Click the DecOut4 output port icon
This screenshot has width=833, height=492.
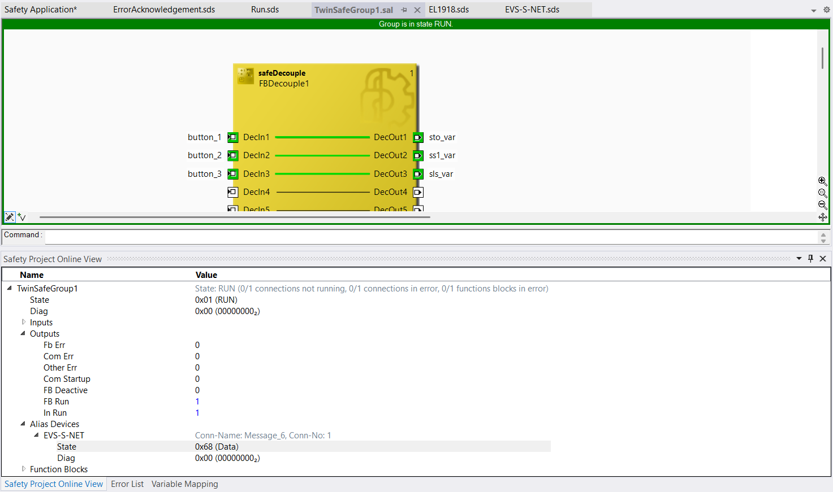418,192
